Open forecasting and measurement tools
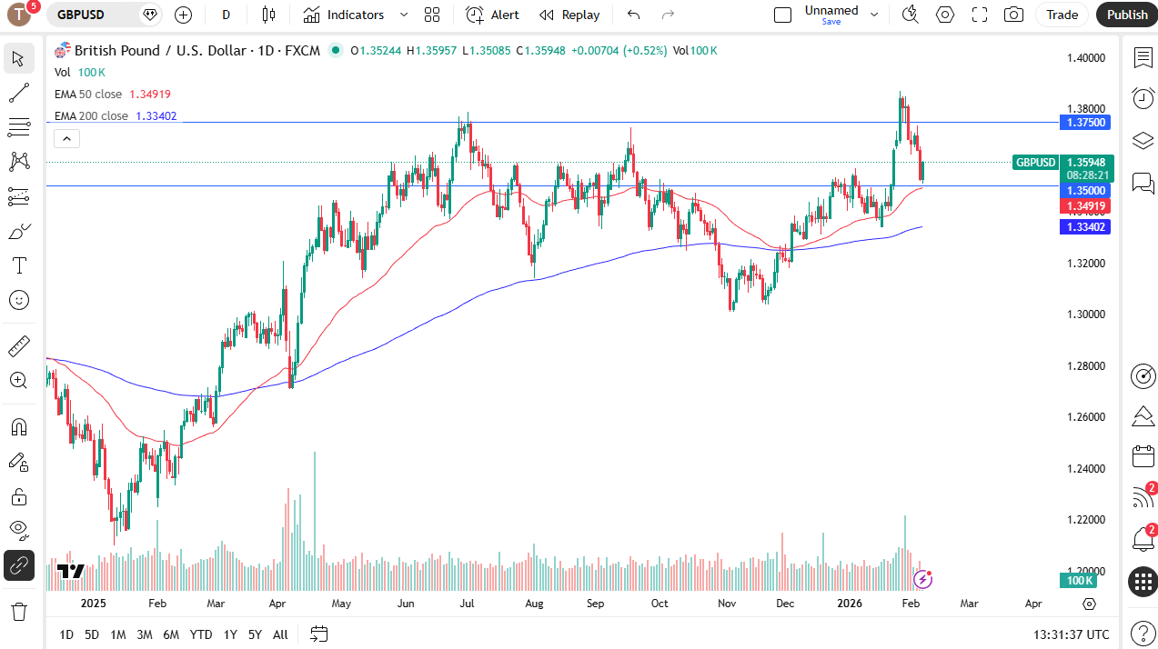The image size is (1158, 649). point(18,196)
